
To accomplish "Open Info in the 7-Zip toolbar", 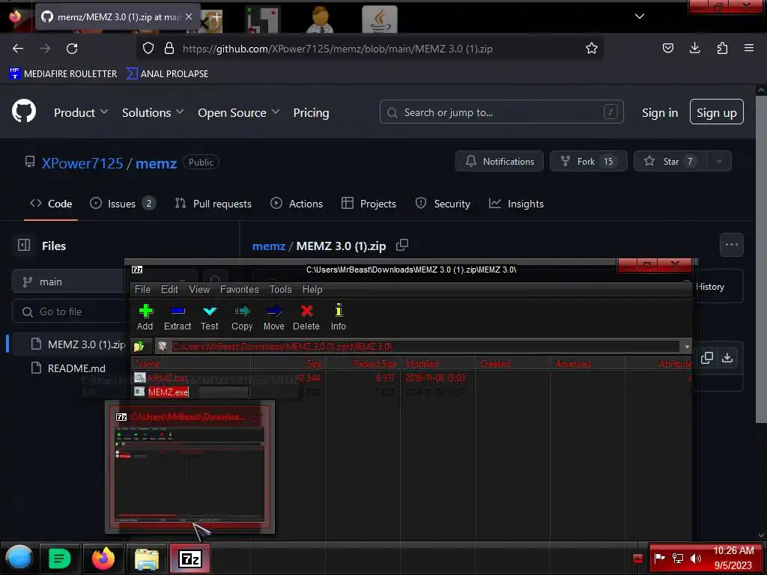I will click(x=338, y=317).
